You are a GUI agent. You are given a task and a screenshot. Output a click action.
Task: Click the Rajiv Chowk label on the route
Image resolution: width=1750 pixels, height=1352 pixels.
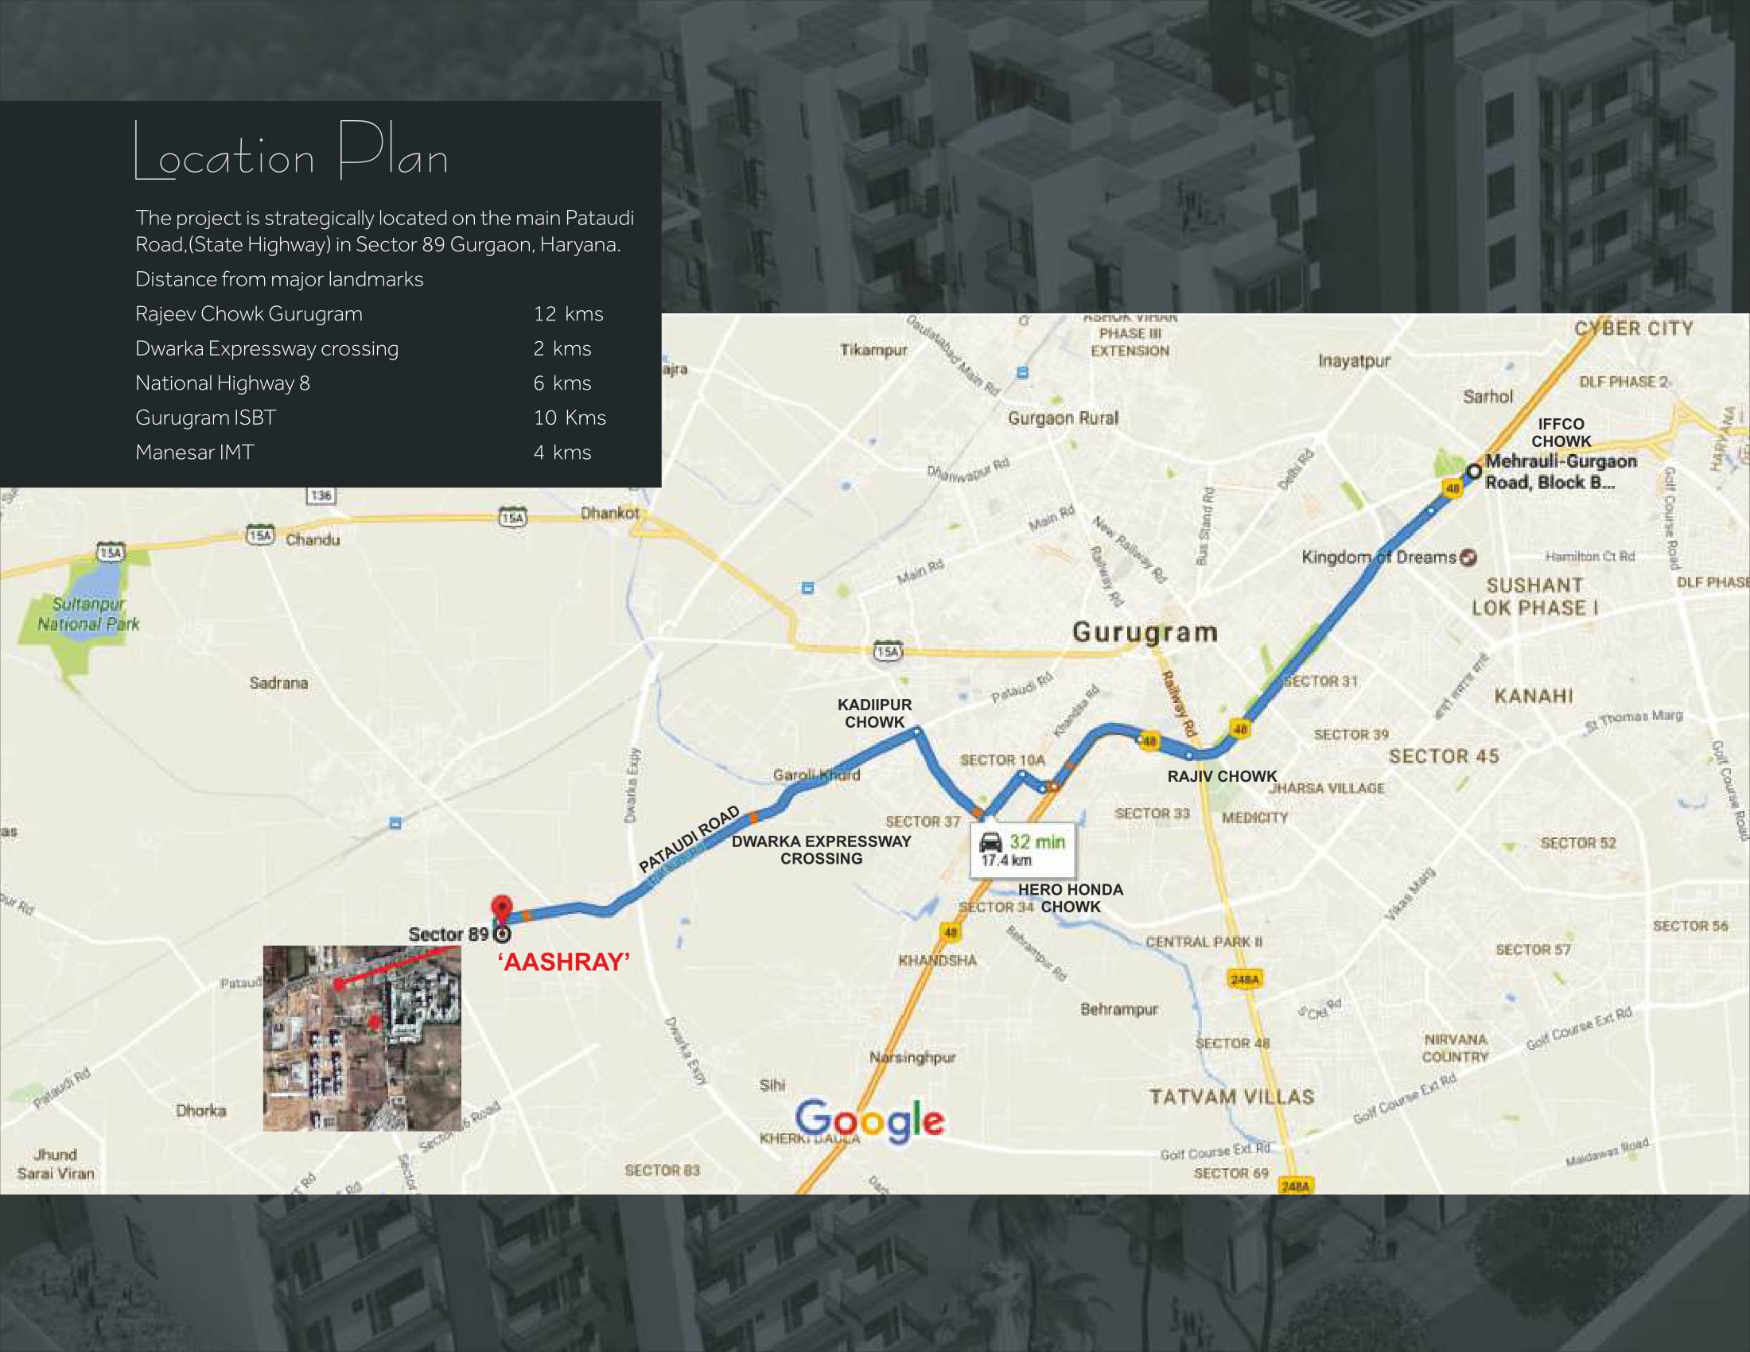coord(1221,776)
